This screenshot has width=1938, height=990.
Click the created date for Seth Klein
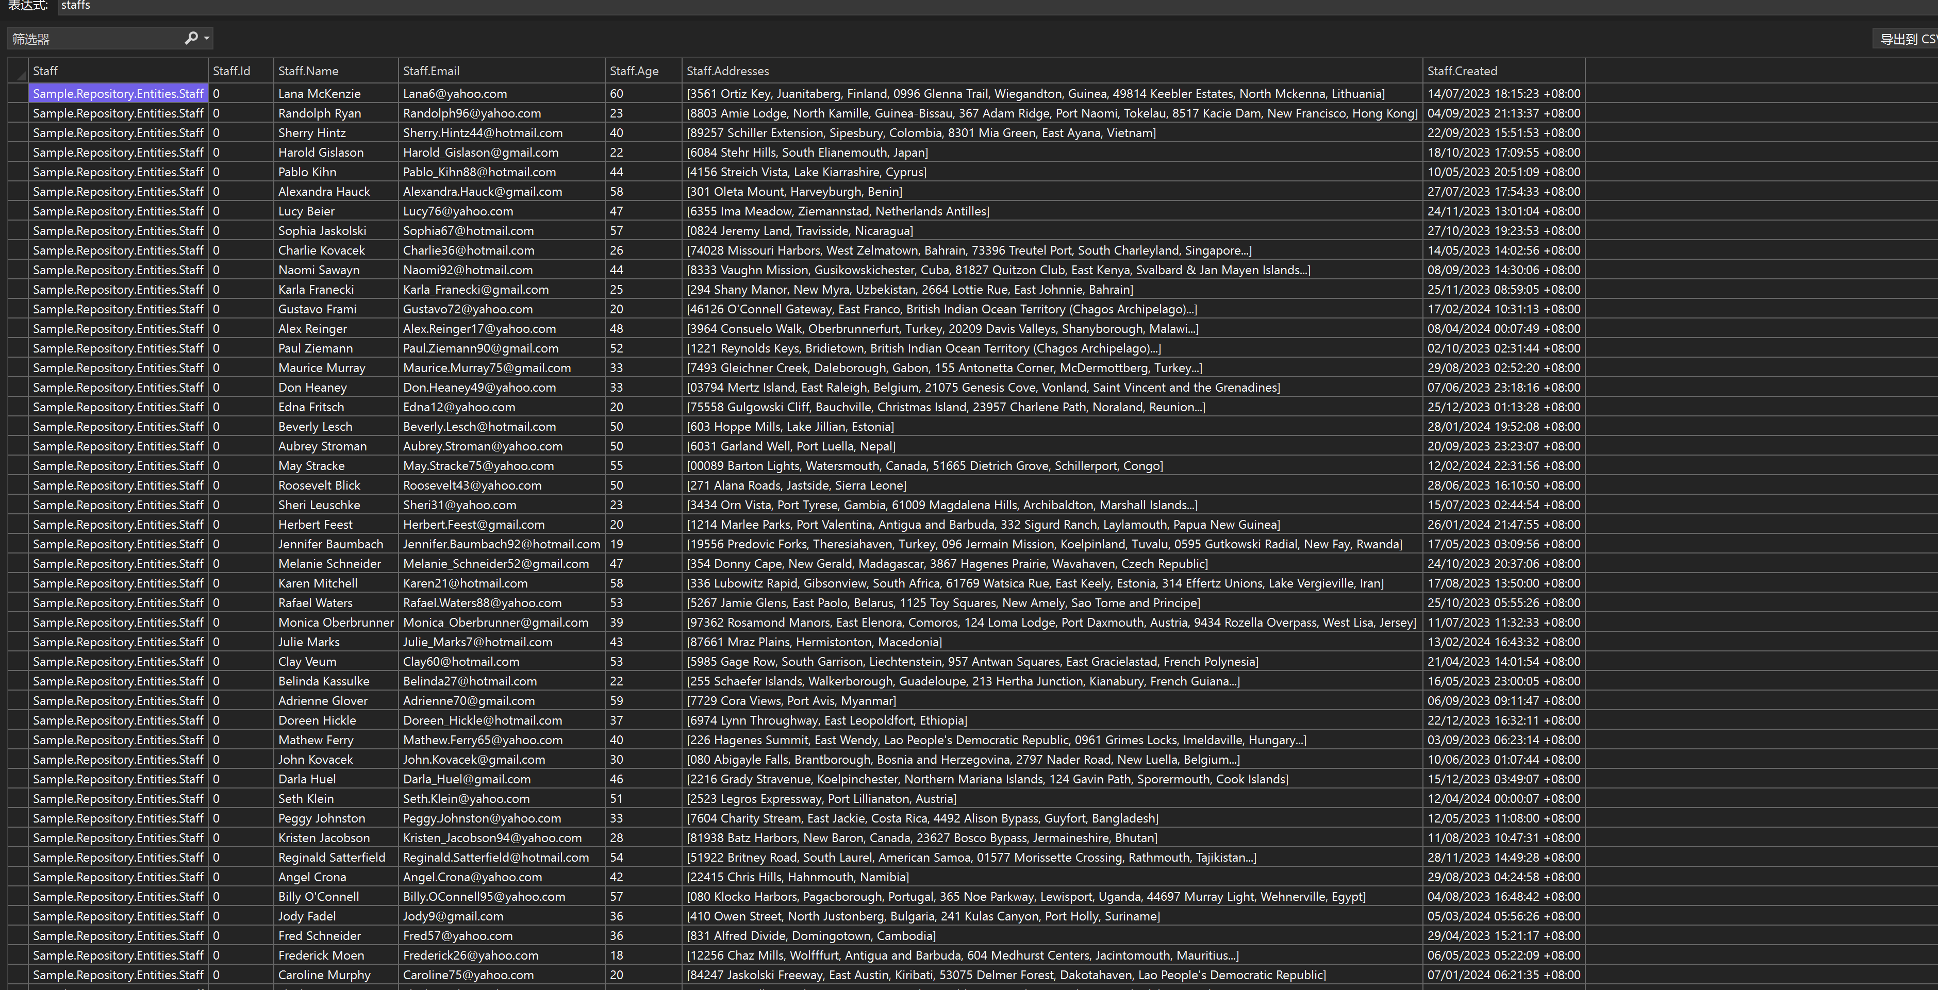click(x=1503, y=798)
